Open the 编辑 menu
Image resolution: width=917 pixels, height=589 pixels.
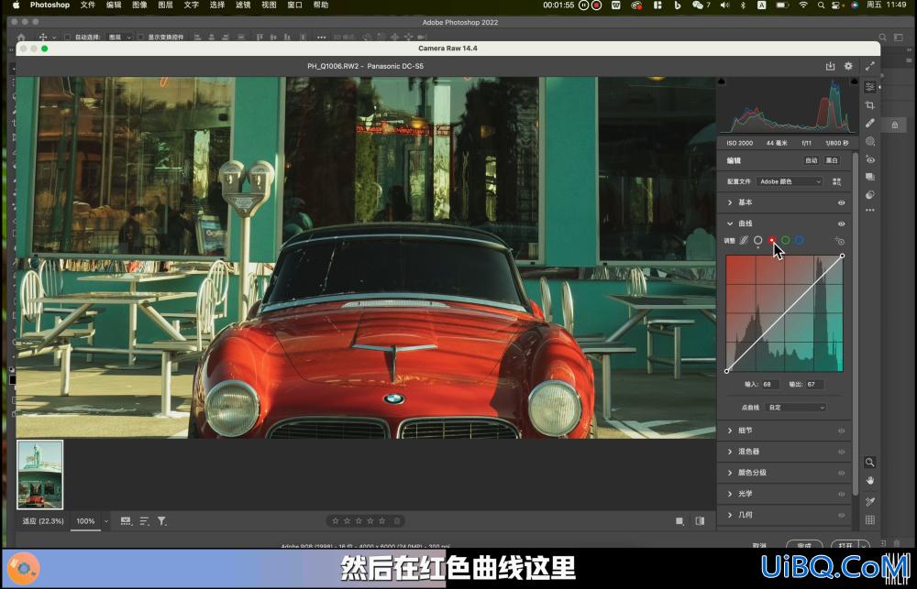[114, 5]
